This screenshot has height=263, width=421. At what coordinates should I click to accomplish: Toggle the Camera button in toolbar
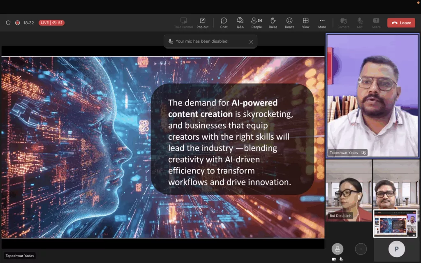point(343,23)
